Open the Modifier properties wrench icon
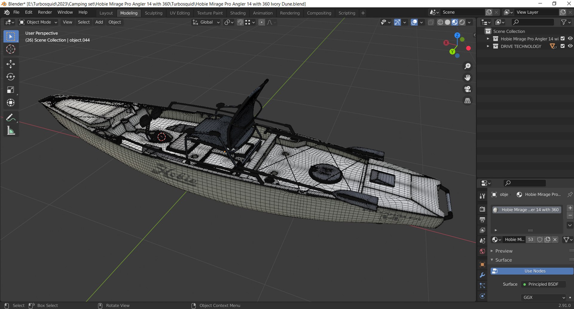The height and width of the screenshot is (309, 574). (482, 275)
